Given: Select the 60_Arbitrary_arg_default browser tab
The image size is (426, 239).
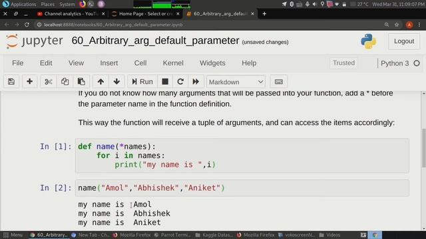Looking at the screenshot, I should [220, 14].
